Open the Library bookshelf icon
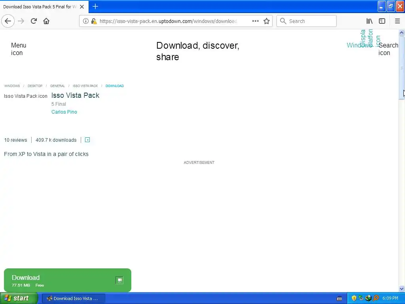The width and height of the screenshot is (405, 304). pyautogui.click(x=369, y=21)
